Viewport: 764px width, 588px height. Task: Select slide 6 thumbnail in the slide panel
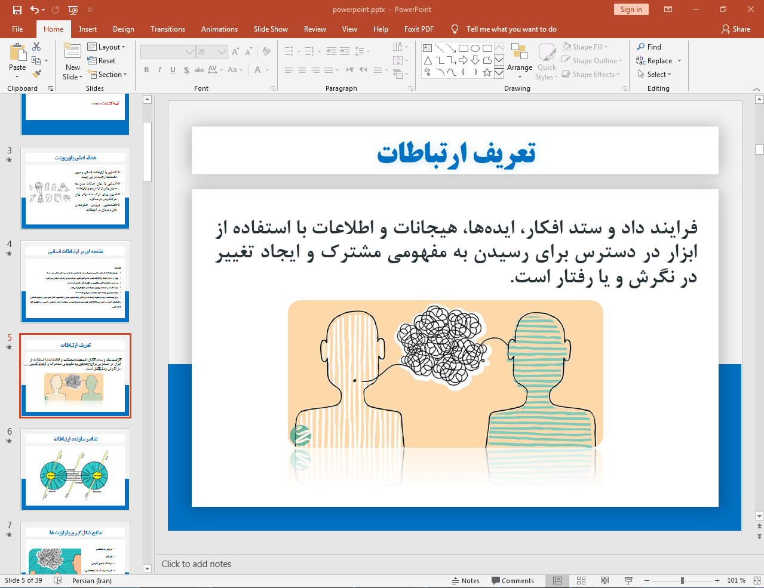click(x=75, y=469)
